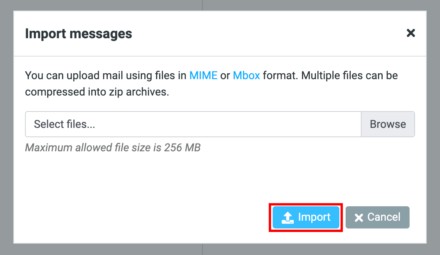The image size is (440, 255).
Task: Click the upload icon on Import button
Action: click(x=287, y=217)
